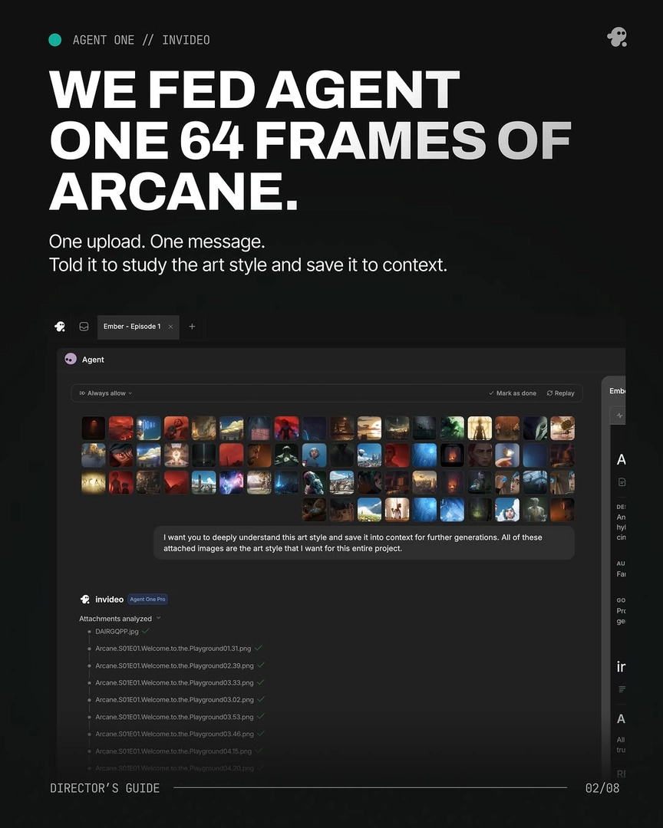The width and height of the screenshot is (663, 828).
Task: Click the checkmark beside Playground01.31.png
Action: coord(259,648)
